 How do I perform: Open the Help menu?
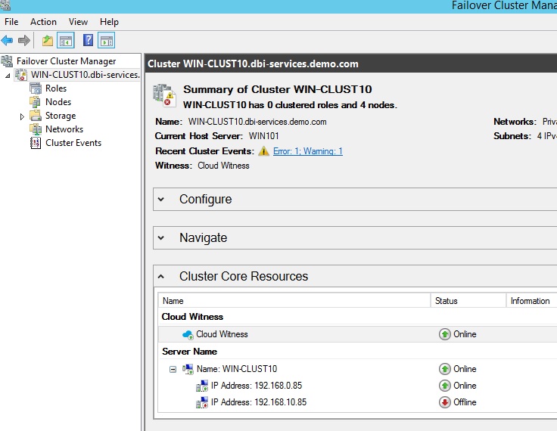(x=109, y=22)
